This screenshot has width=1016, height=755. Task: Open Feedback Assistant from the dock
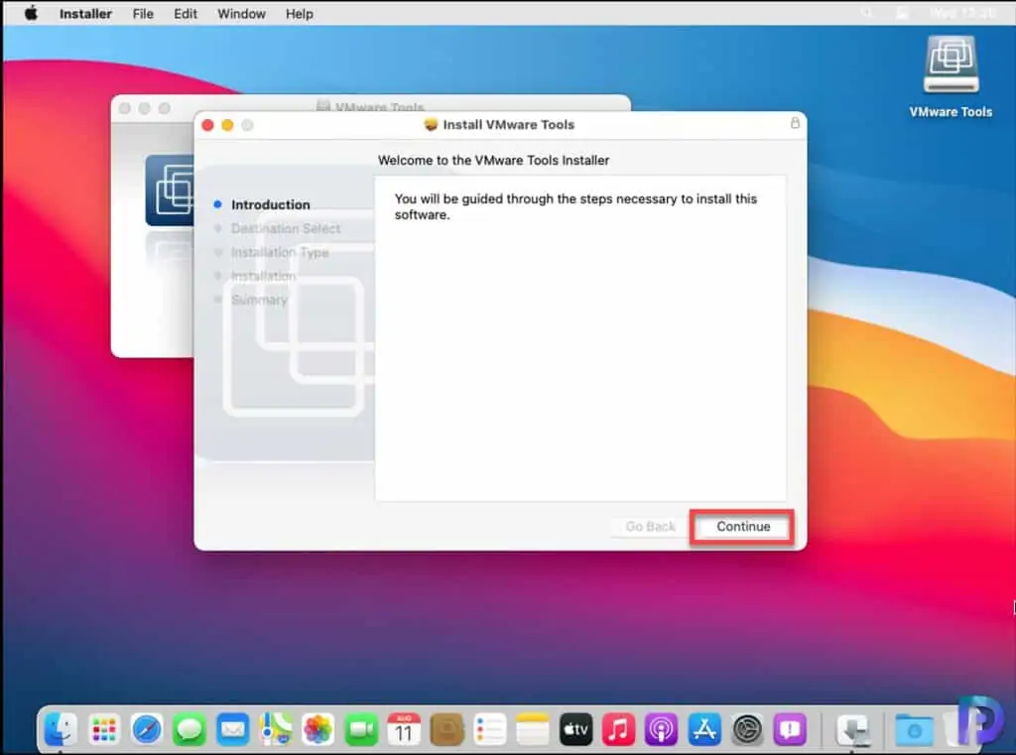click(790, 730)
